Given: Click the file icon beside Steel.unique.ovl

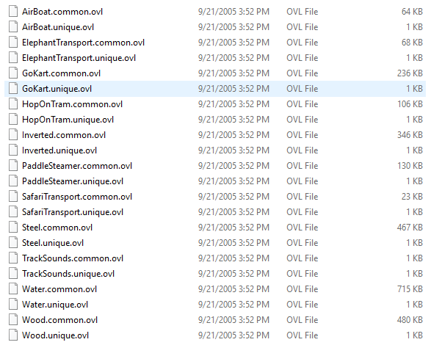Looking at the screenshot, I should point(13,243).
